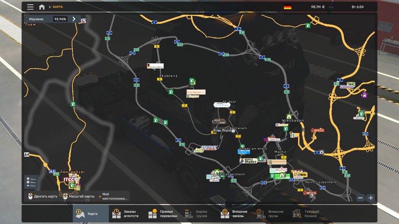Click the purple bus stop icon
The width and height of the screenshot is (399, 224).
pyautogui.click(x=364, y=95)
